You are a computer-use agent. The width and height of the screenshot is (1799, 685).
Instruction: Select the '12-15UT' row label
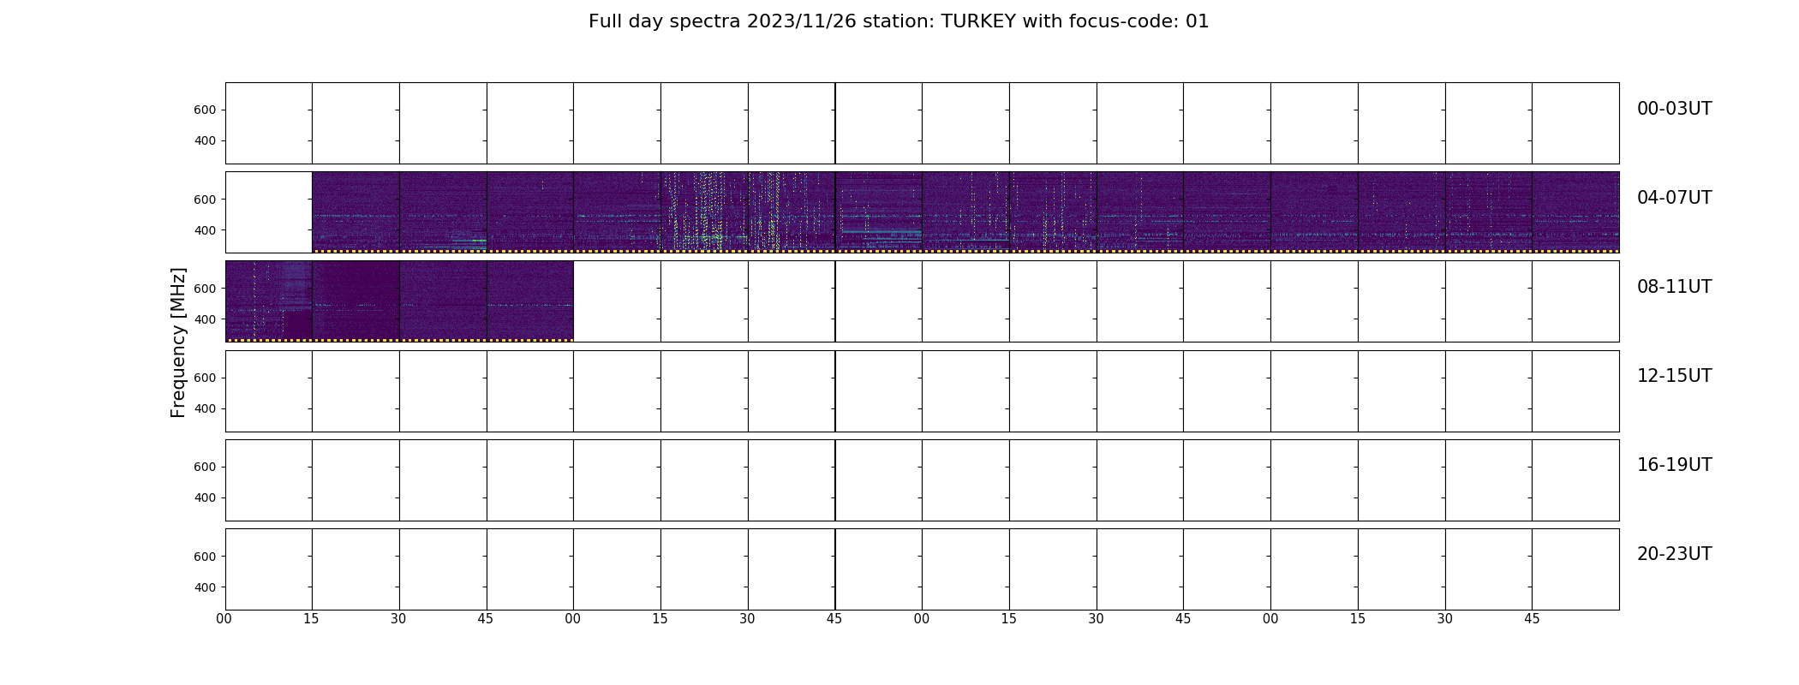pyautogui.click(x=1674, y=376)
